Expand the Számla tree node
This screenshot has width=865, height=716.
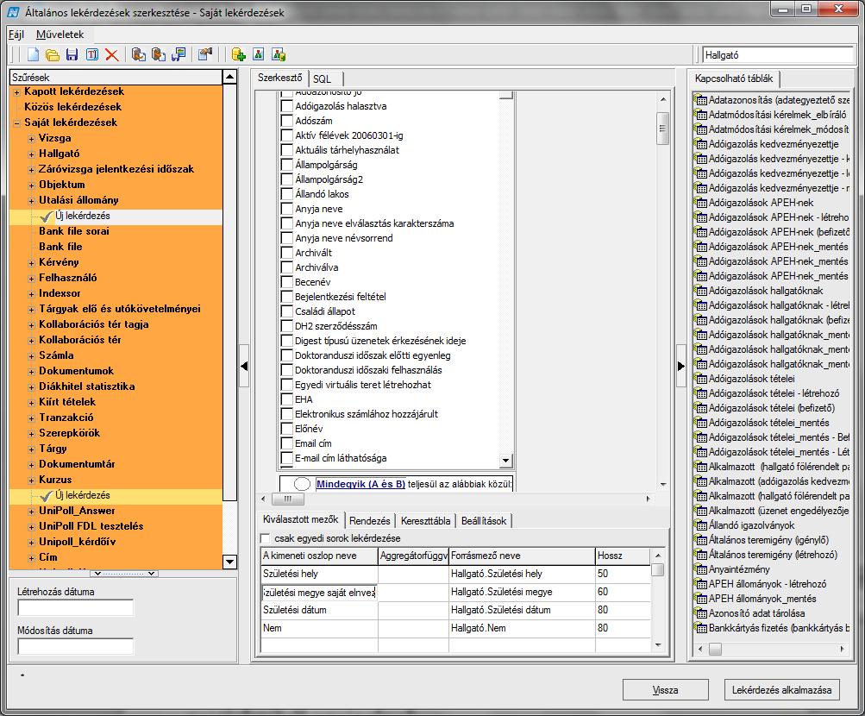31,355
